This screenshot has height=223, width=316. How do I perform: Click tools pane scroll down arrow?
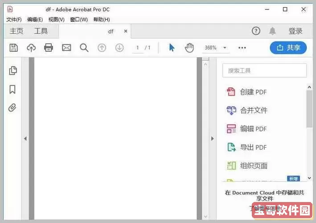[309, 178]
